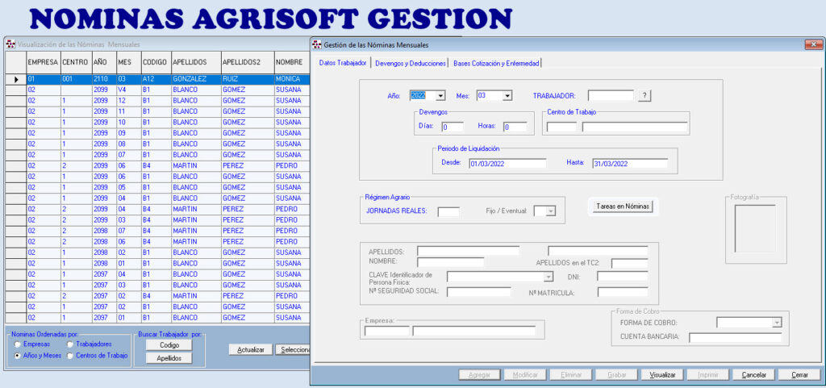Open the FORMA DE COBRO dropdown
The height and width of the screenshot is (388, 826).
777,322
